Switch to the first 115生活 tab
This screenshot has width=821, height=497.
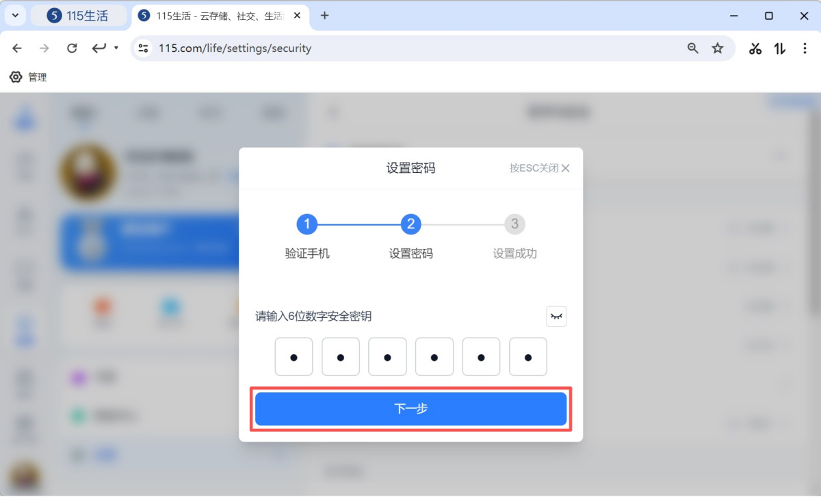point(79,16)
